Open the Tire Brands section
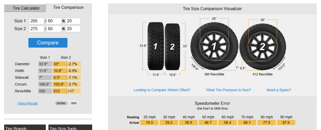Screen dimensions: 321x130 [25, 127]
